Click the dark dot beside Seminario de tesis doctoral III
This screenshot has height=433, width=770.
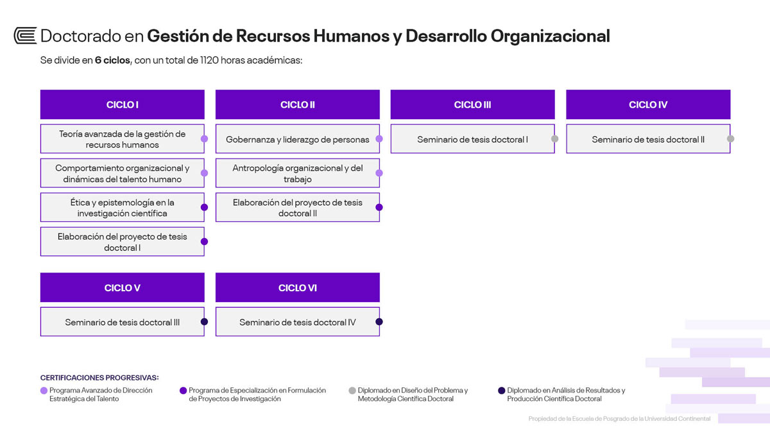pos(204,322)
